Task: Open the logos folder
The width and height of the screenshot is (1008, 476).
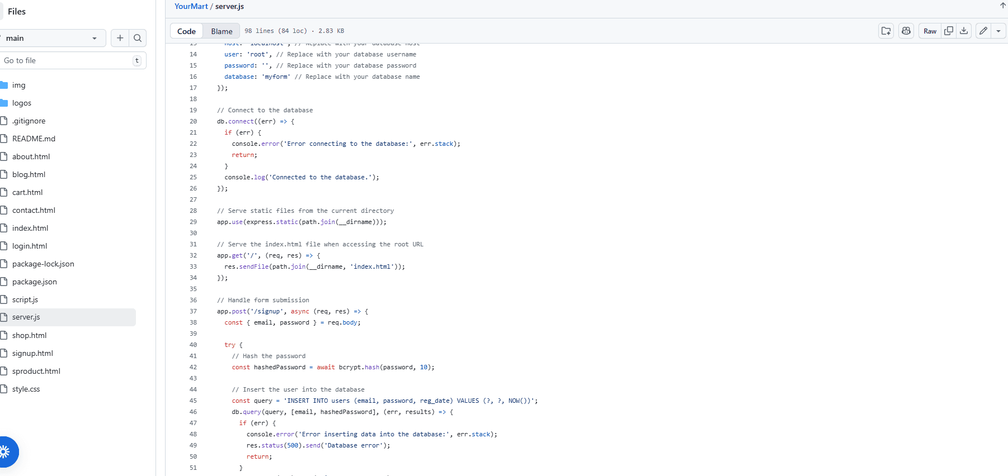Action: click(x=22, y=103)
